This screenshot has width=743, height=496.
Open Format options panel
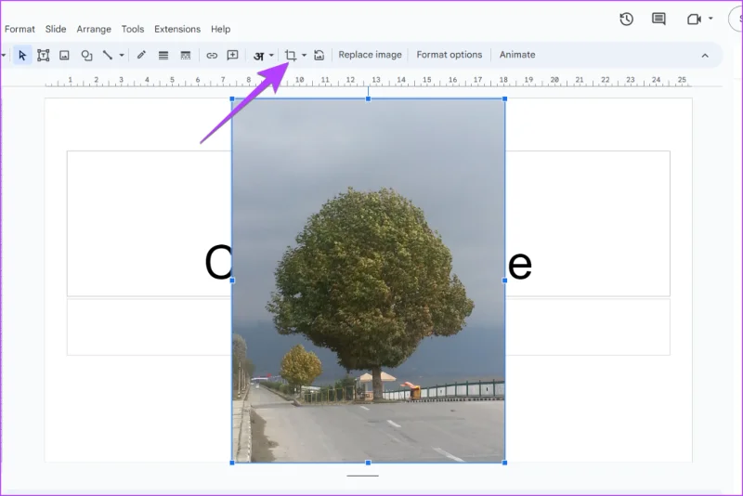point(450,55)
